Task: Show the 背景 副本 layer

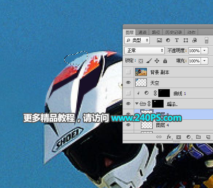Action: tap(128, 72)
